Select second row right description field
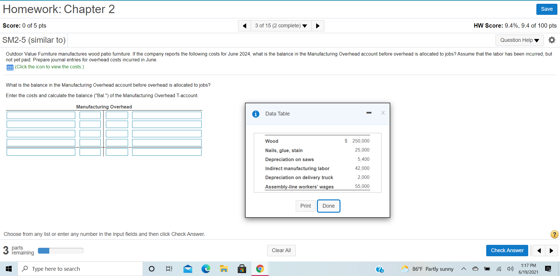Image resolution: width=560 pixels, height=276 pixels. [x=167, y=124]
